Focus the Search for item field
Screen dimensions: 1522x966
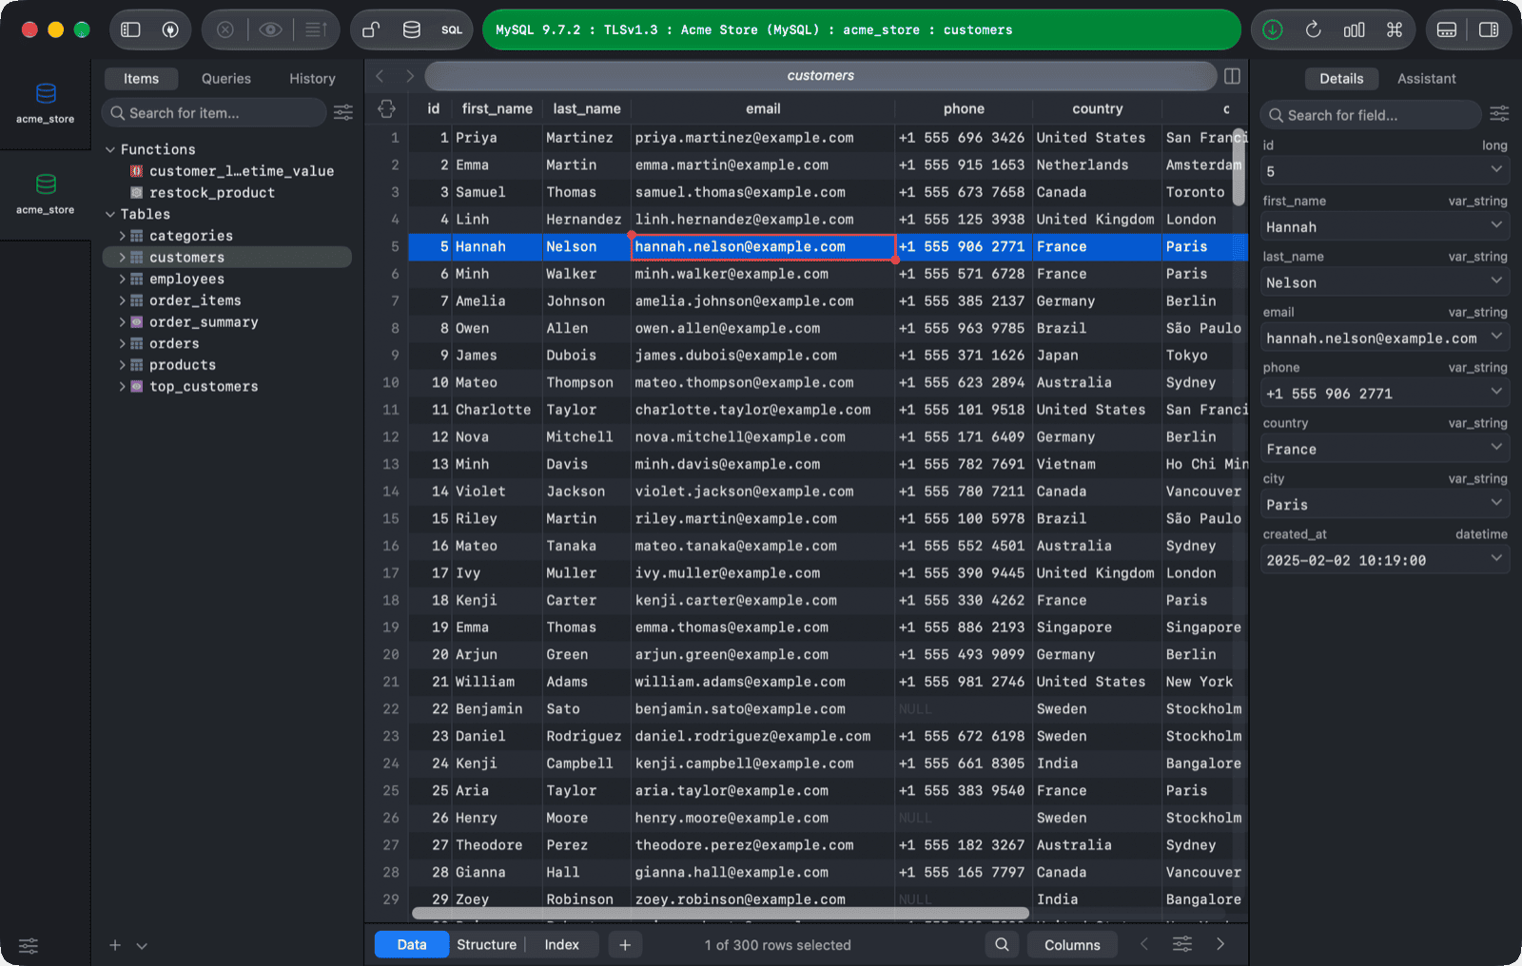click(214, 112)
